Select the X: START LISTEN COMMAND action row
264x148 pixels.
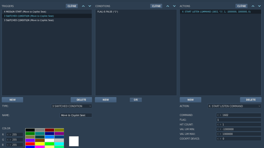(220, 12)
